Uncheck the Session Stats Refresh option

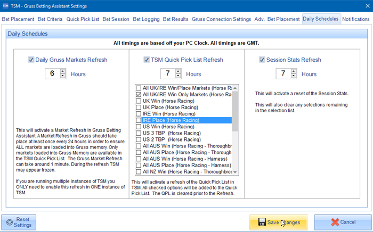pos(262,60)
